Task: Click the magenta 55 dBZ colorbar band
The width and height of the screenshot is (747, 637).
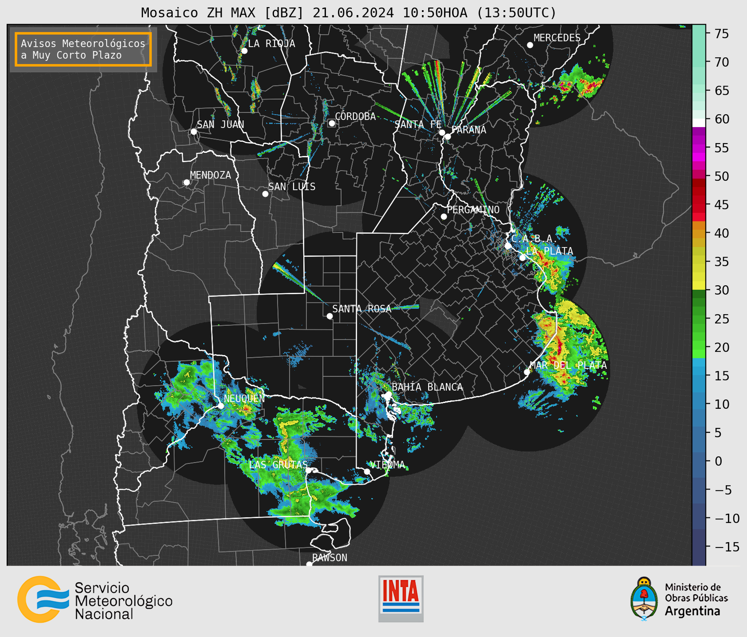Action: coord(699,148)
